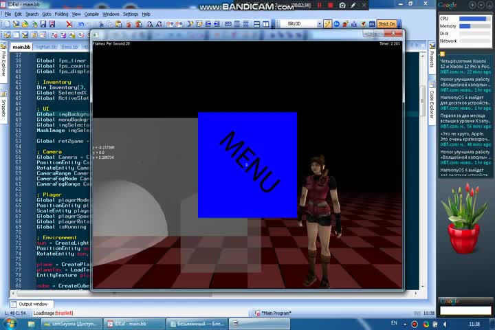Open the Output window tab
The image size is (495, 330).
coord(33,304)
